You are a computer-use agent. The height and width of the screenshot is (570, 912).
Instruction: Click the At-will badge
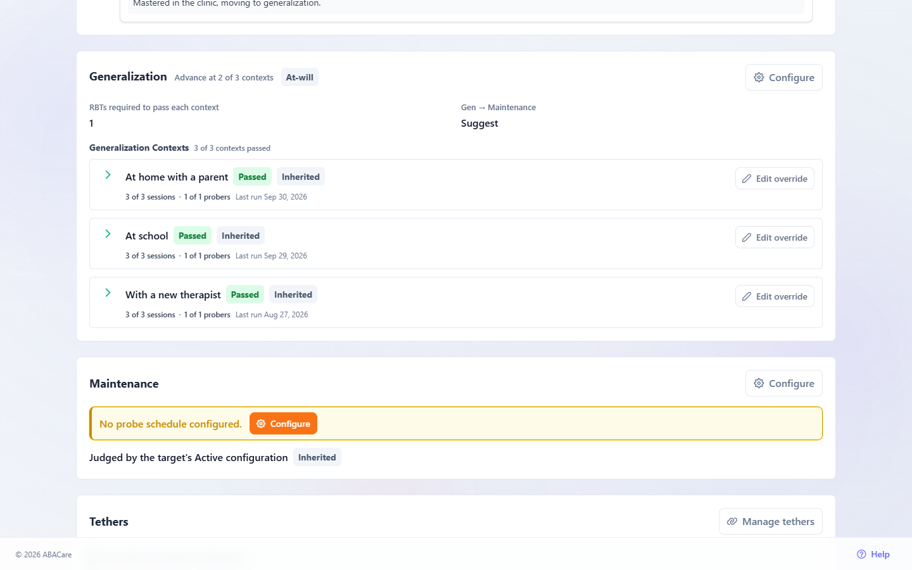click(x=300, y=77)
